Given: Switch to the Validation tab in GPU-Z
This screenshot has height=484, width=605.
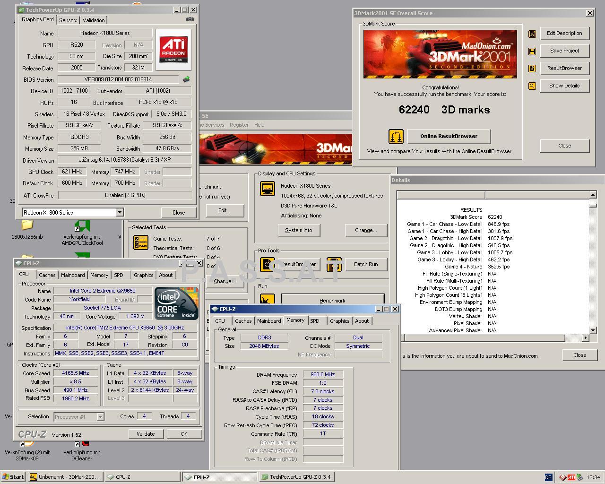Looking at the screenshot, I should [94, 20].
